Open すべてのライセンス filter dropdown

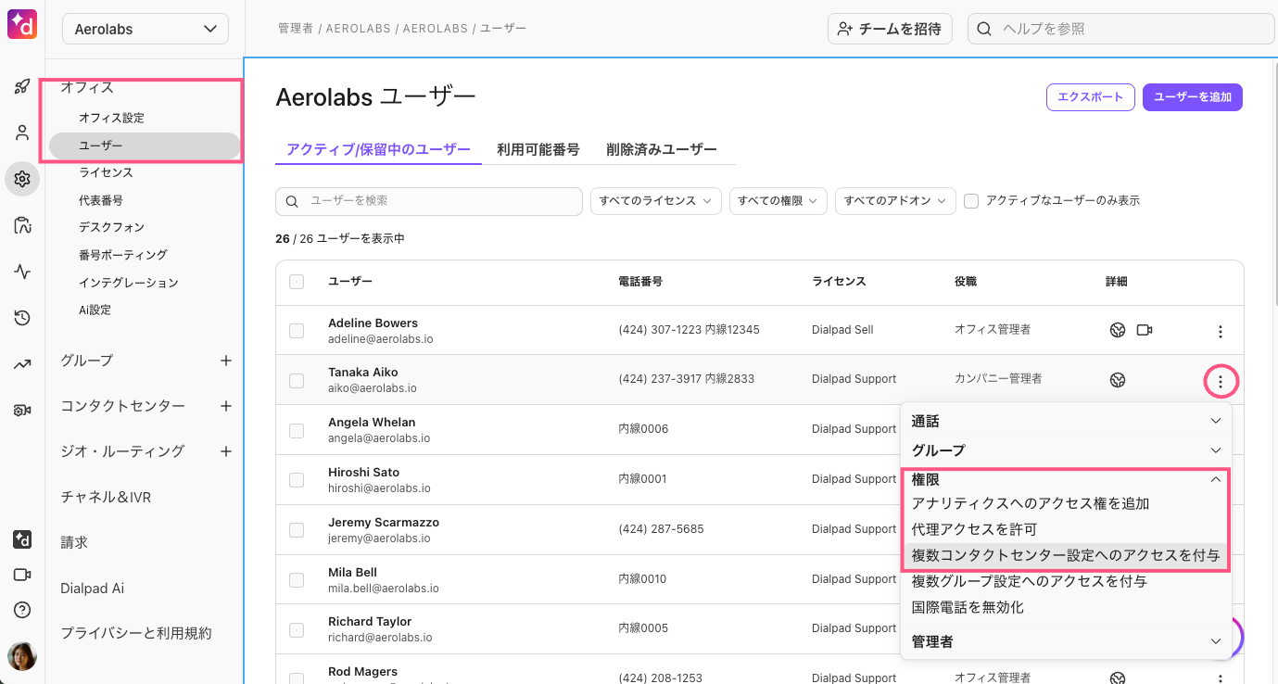656,201
